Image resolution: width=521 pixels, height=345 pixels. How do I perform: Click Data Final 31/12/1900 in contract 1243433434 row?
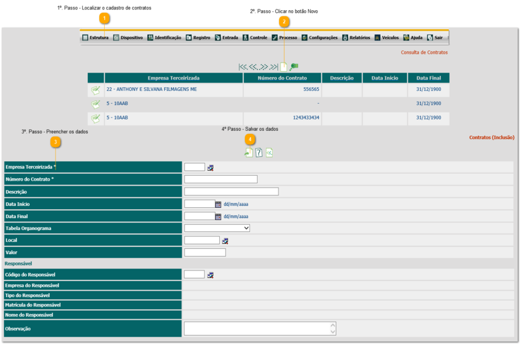pos(429,118)
